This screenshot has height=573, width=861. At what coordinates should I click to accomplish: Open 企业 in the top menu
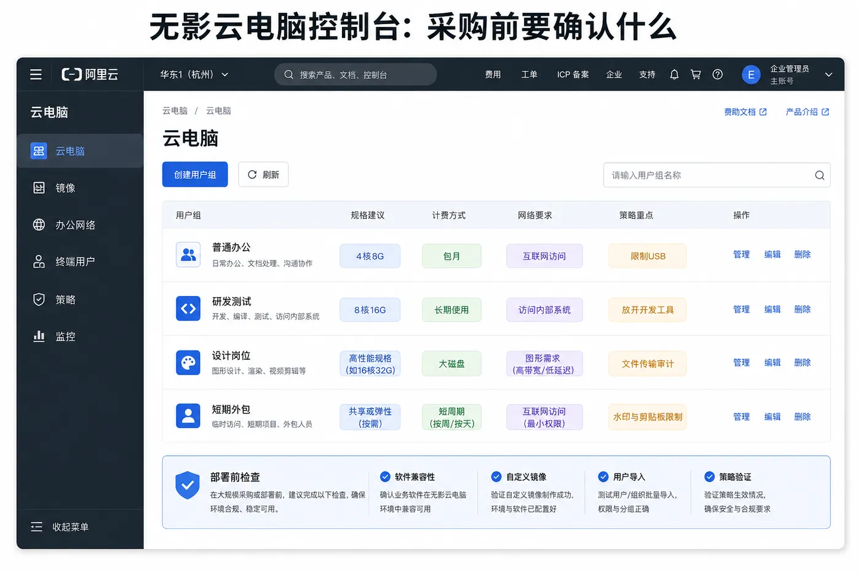[614, 74]
